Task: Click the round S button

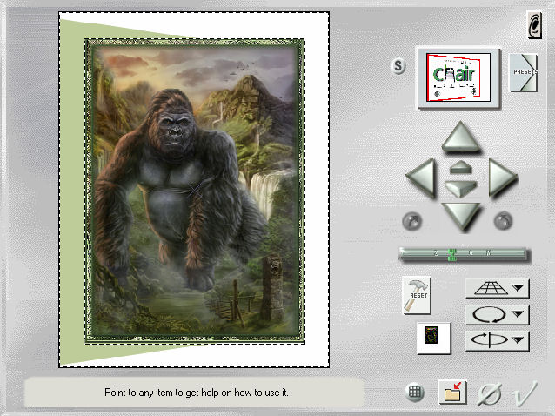Action: pyautogui.click(x=398, y=66)
